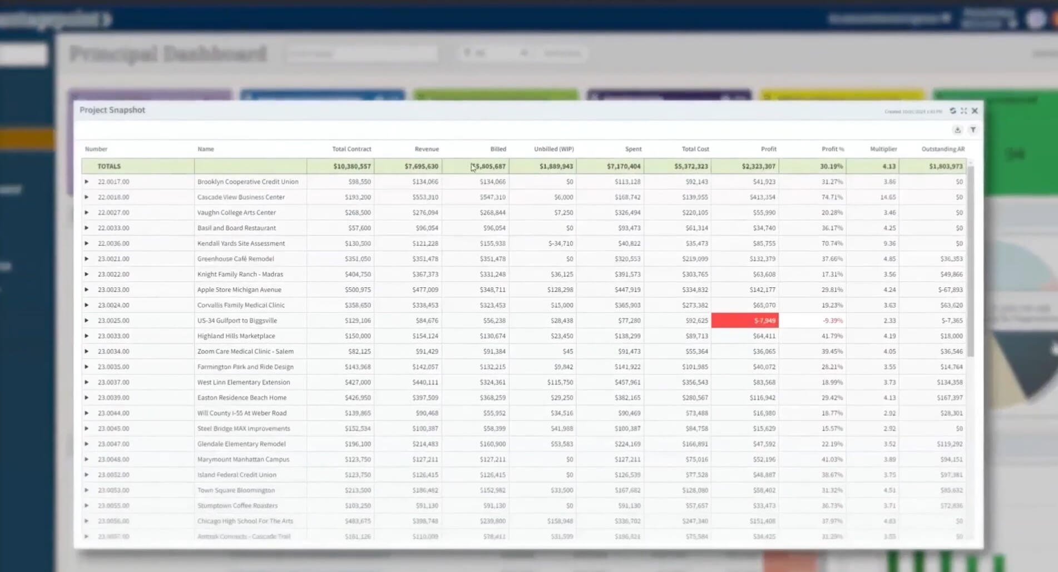Click project name Island Federal Credit Union

[x=236, y=475]
